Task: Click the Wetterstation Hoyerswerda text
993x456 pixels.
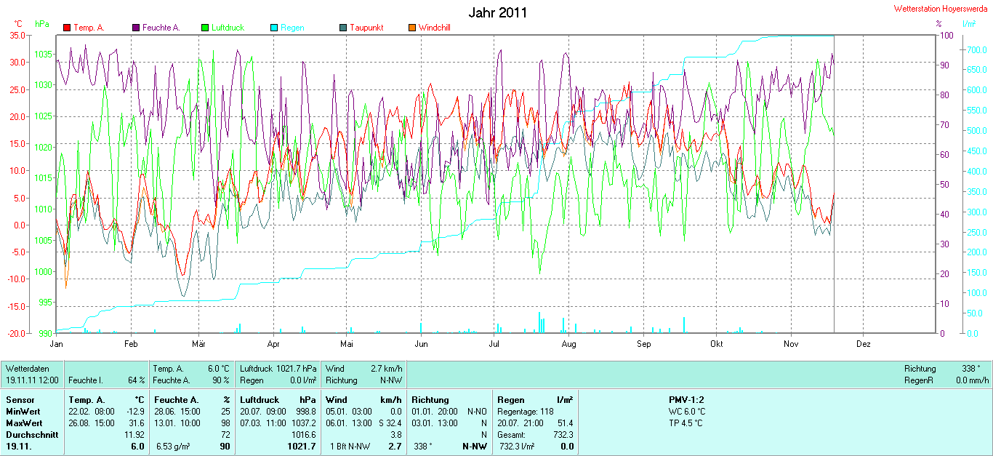Action: point(941,8)
